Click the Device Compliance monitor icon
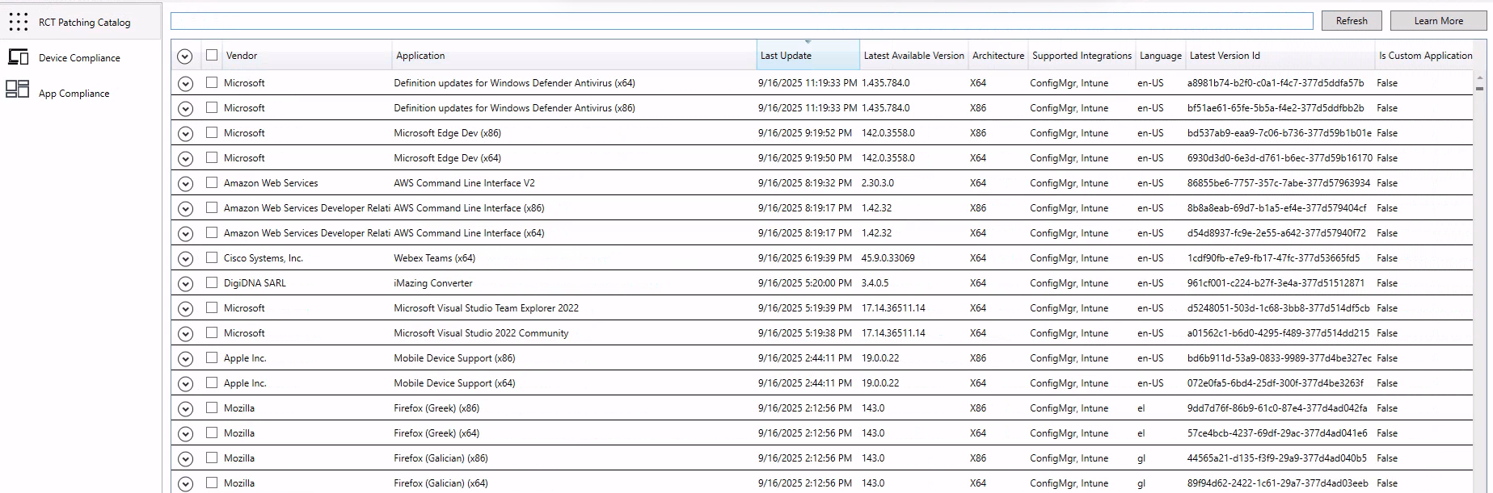Viewport: 1493px width, 493px height. [x=18, y=57]
